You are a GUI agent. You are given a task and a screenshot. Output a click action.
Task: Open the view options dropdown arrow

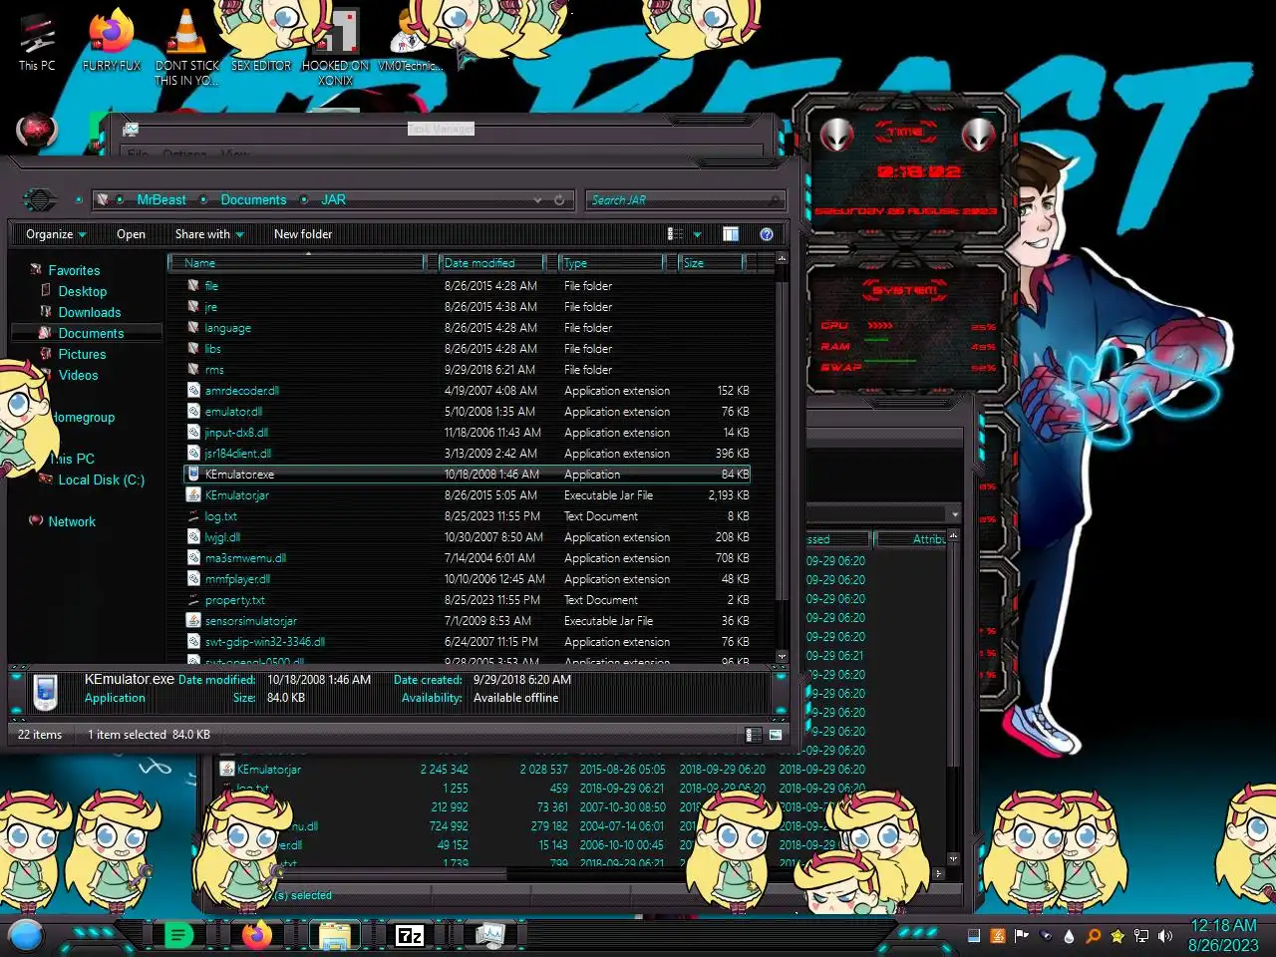tap(698, 234)
